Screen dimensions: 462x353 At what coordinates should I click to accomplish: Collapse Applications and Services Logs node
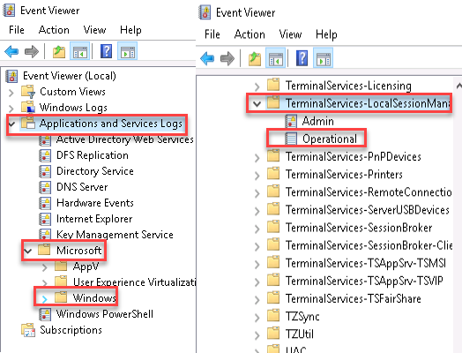[x=11, y=124]
